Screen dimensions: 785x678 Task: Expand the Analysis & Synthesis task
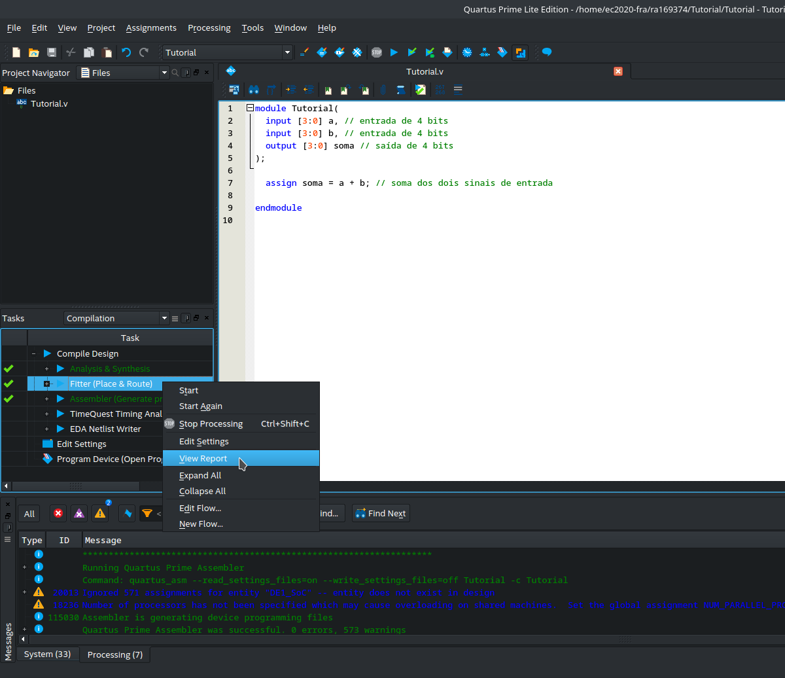click(x=46, y=368)
